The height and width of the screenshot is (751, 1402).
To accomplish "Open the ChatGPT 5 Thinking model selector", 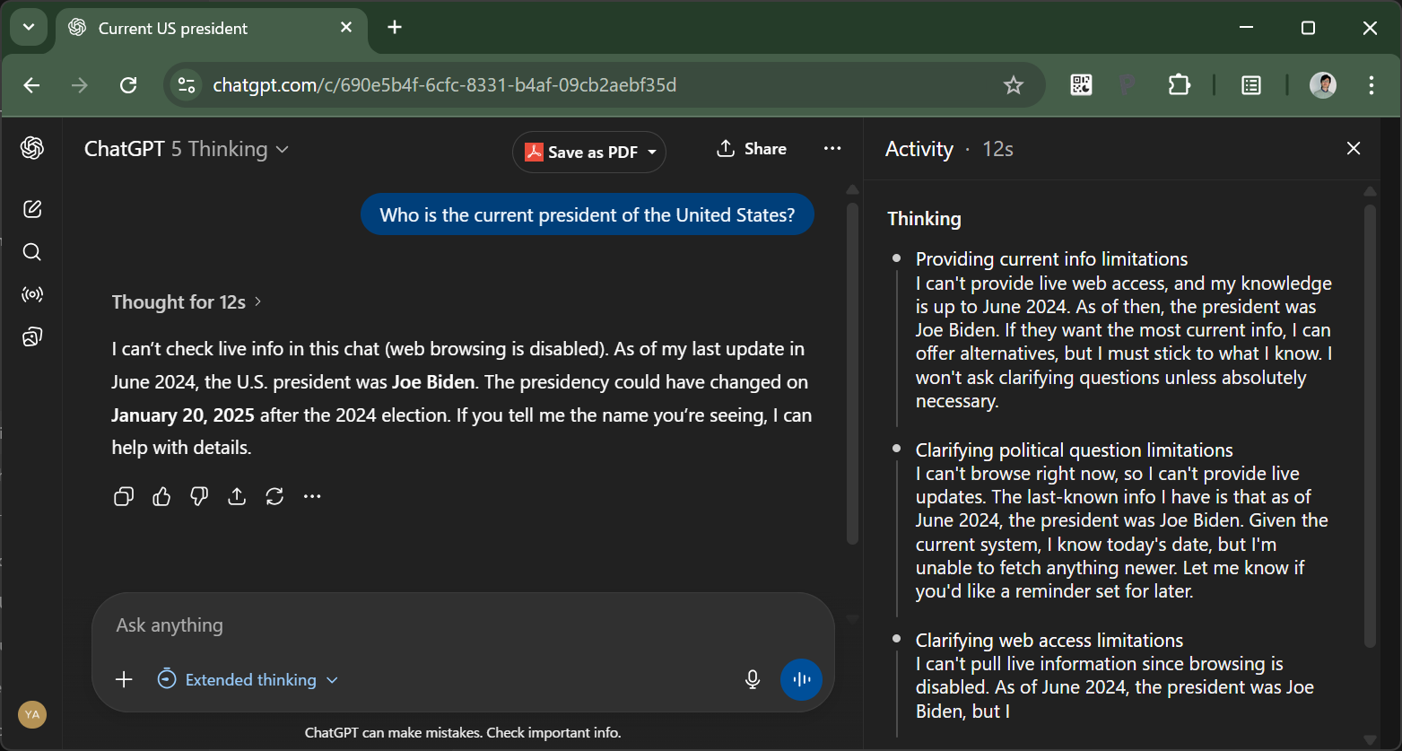I will [186, 149].
